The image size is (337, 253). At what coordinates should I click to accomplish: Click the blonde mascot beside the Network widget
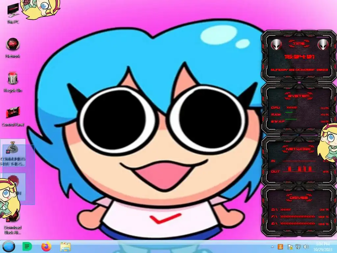click(327, 143)
